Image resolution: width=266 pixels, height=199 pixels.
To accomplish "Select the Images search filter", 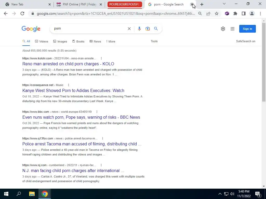I will click(x=60, y=41).
